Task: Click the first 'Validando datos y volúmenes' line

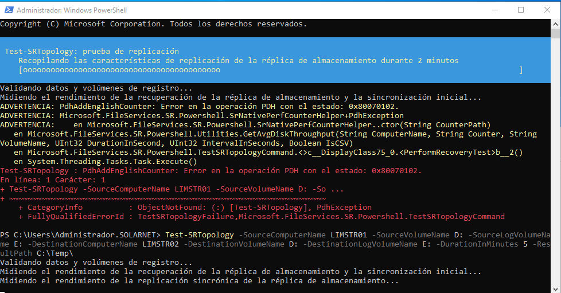Action: [x=96, y=88]
